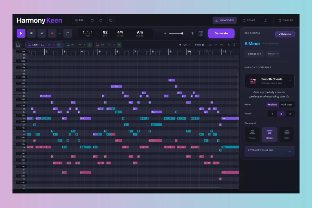Image resolution: width=312 pixels, height=208 pixels.
Task: Click the position display 1.1.1
Action: pyautogui.click(x=88, y=33)
